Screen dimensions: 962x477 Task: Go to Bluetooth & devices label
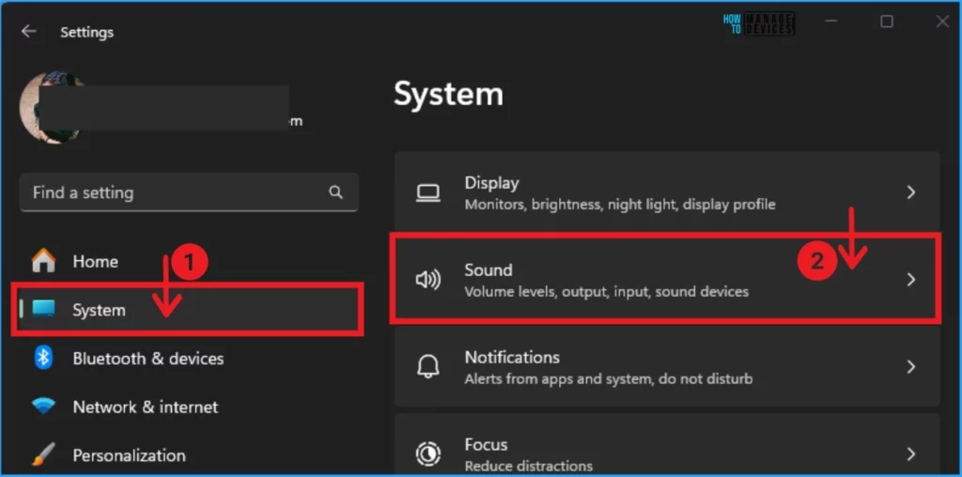click(x=147, y=359)
